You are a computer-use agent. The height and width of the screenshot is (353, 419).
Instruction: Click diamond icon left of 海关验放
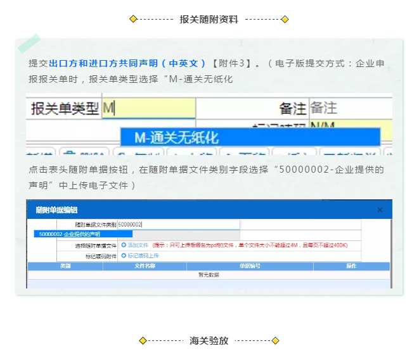[143, 340]
